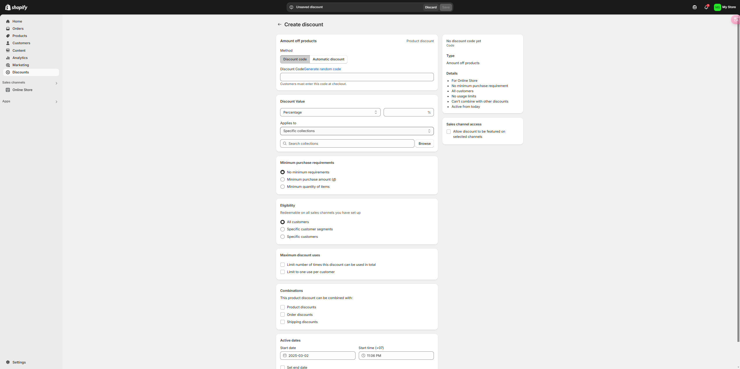Click the Search collections field

click(347, 144)
